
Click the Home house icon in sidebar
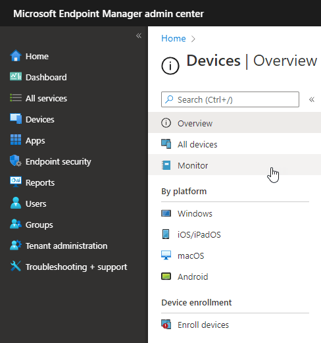pyautogui.click(x=16, y=56)
